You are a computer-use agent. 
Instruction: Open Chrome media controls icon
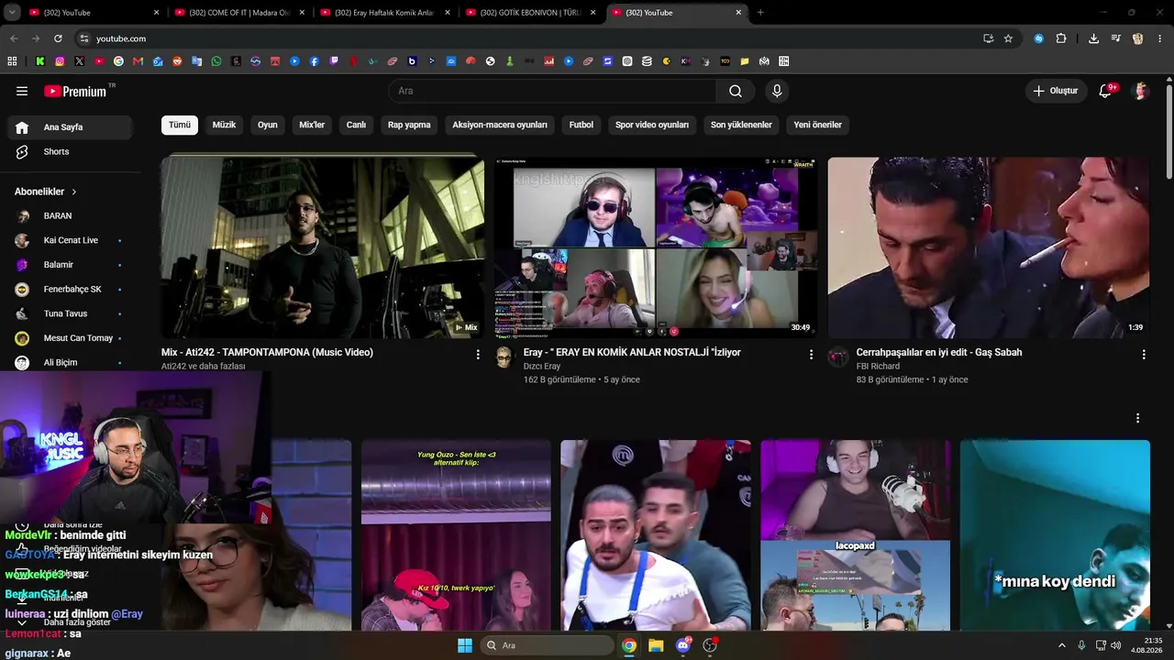coord(1115,38)
